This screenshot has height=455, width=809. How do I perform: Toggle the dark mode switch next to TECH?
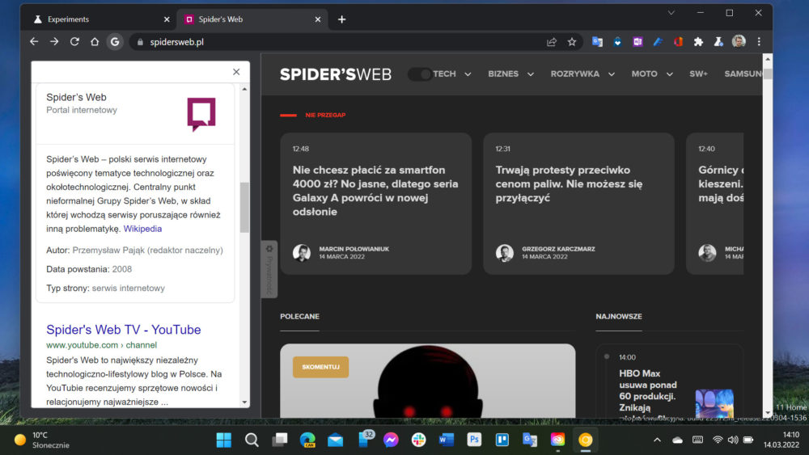point(420,74)
